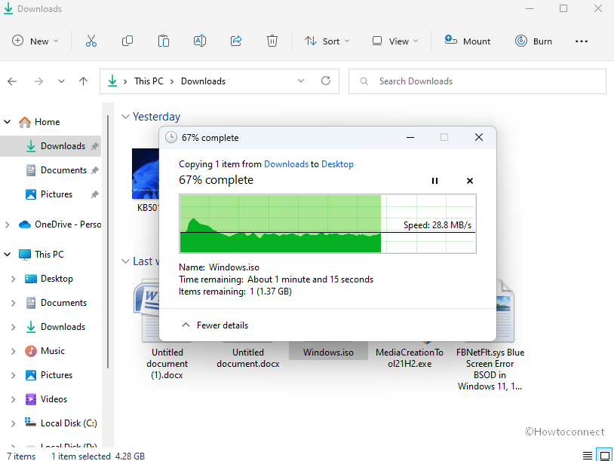The height and width of the screenshot is (461, 614).
Task: Select Untitled document (1).docx file
Action: pos(167,364)
